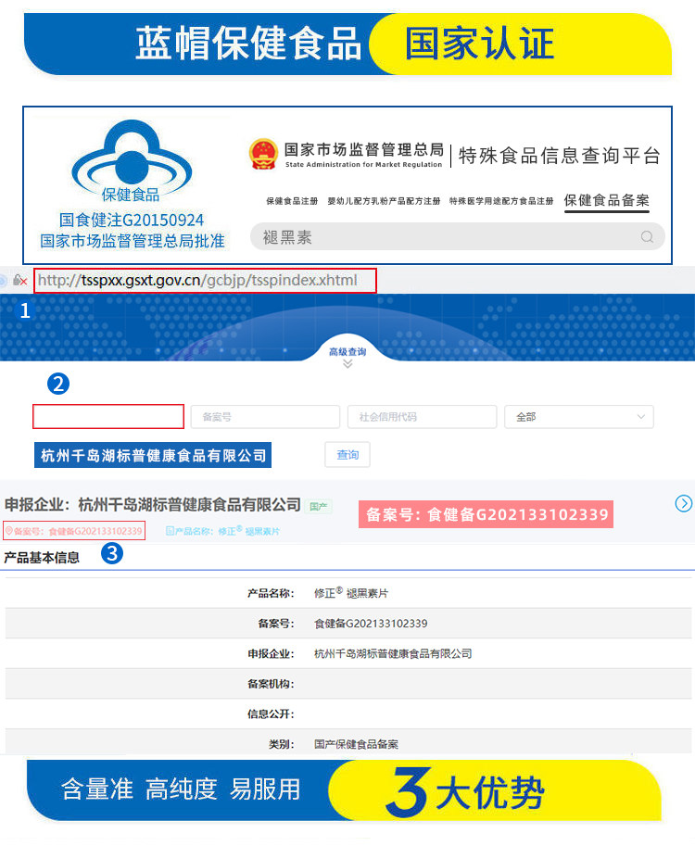Screen dimensions: 695x846
Task: Click the table value 修正 褪黑素片
Action: tap(350, 593)
